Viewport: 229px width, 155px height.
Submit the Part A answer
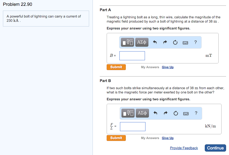(x=116, y=67)
